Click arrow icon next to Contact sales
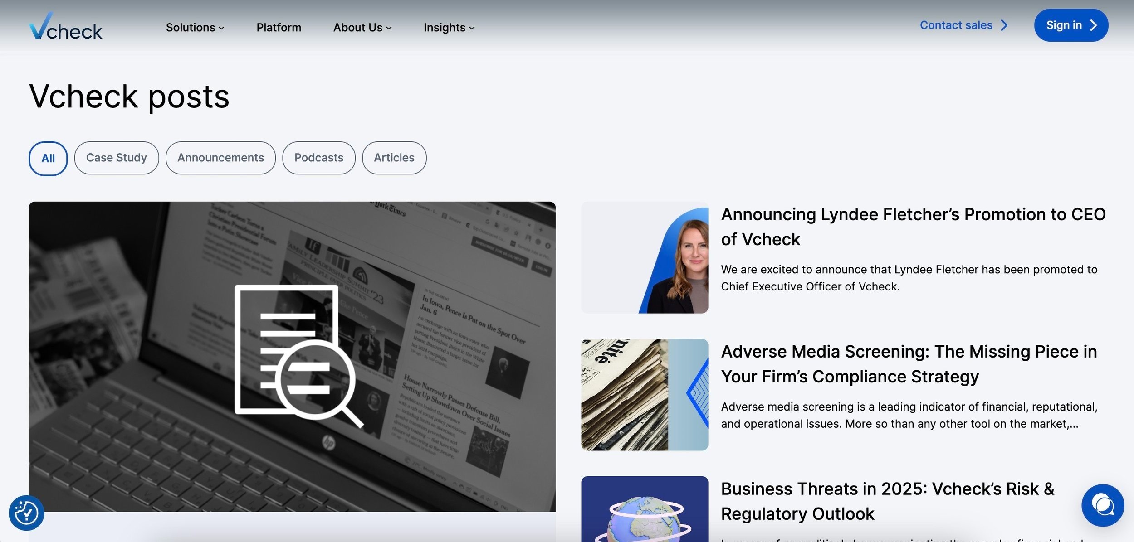 tap(1004, 25)
